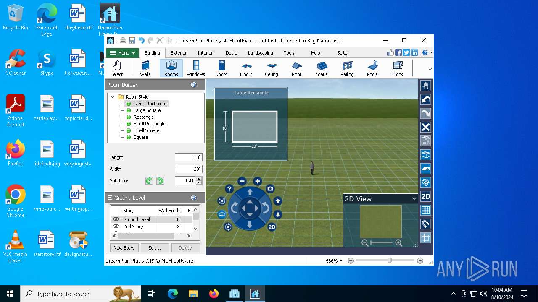Image resolution: width=538 pixels, height=302 pixels.
Task: Click the Rooms tool in toolbar
Action: 171,68
